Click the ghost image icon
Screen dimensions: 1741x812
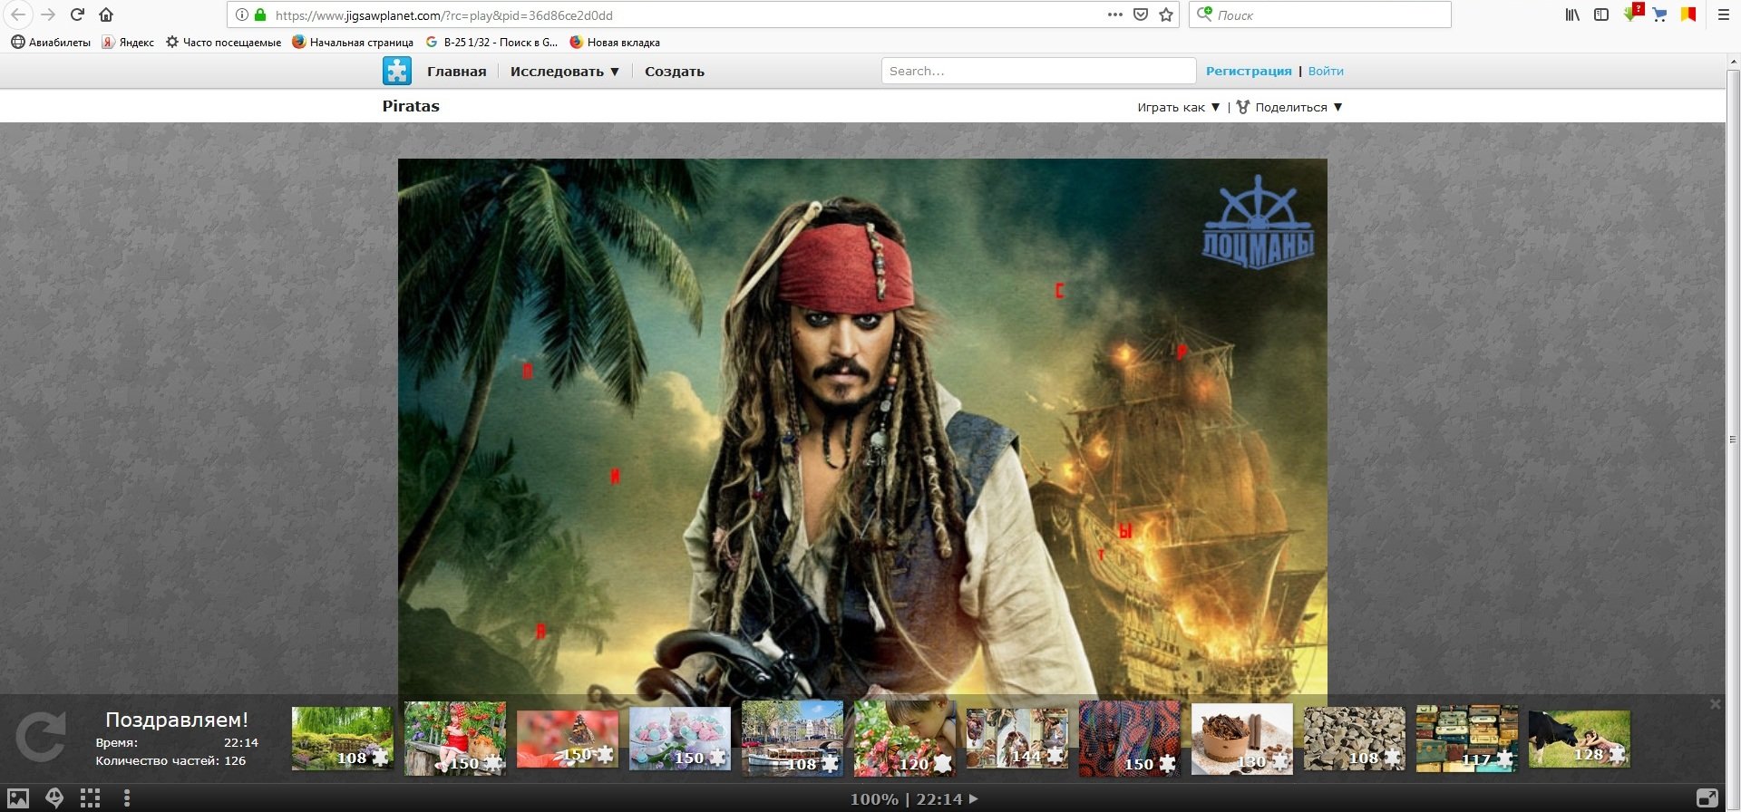point(54,798)
